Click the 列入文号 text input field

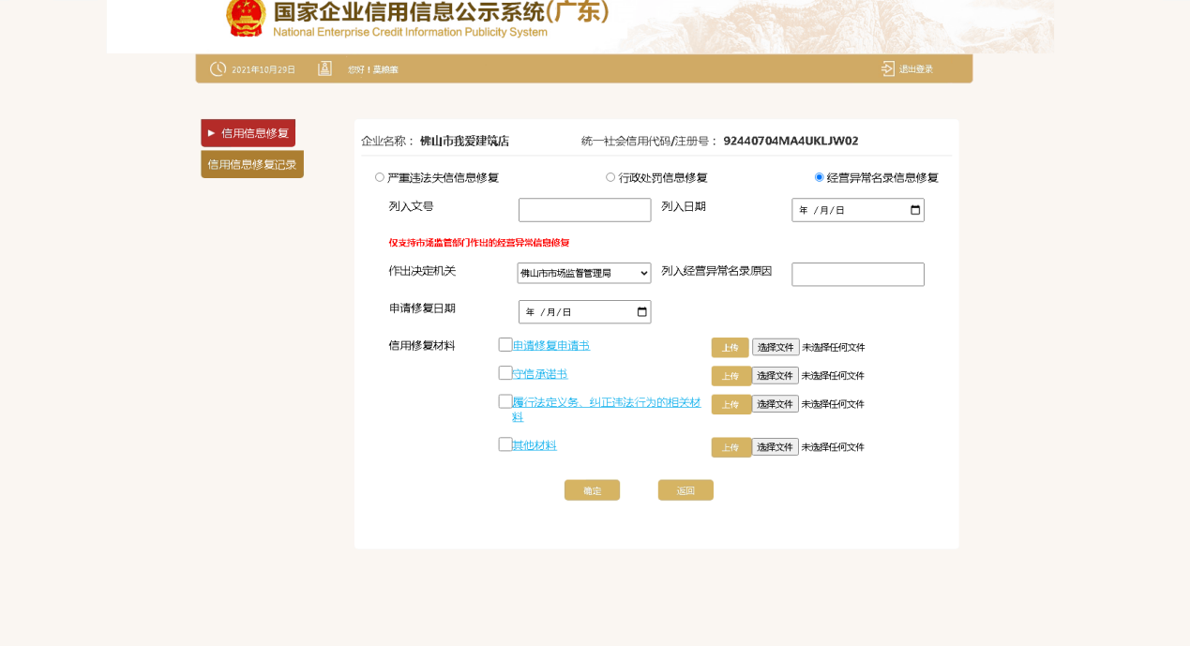point(584,210)
